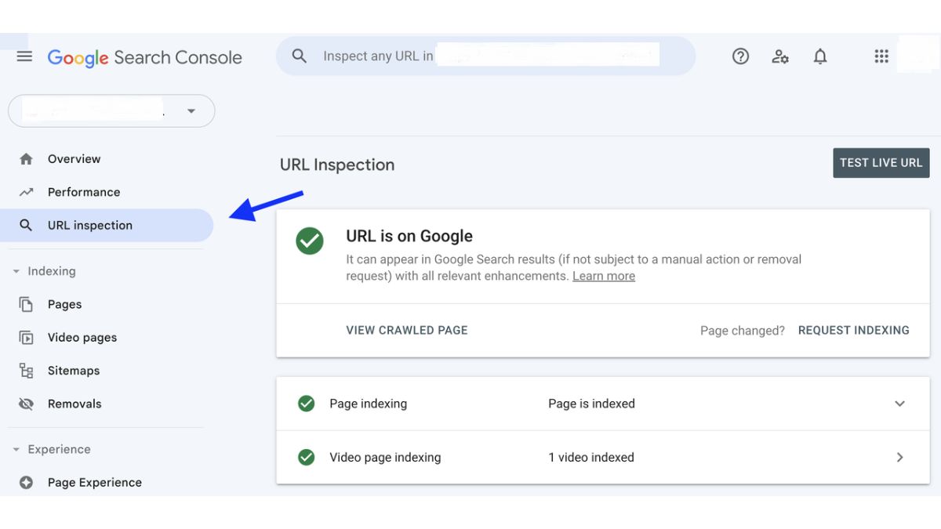Select URL inspection in the sidebar
941x529 pixels.
(107, 225)
